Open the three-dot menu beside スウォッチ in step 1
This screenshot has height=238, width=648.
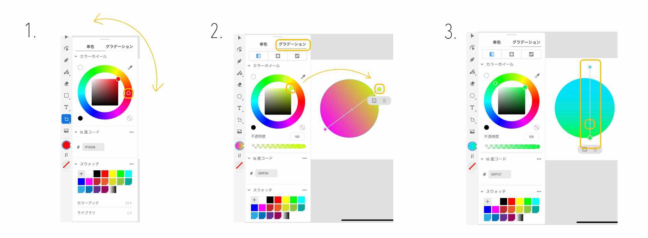(x=132, y=164)
